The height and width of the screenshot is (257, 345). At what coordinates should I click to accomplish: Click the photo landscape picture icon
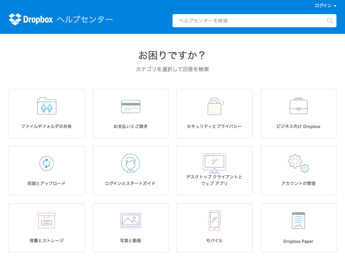coord(131,221)
